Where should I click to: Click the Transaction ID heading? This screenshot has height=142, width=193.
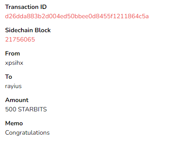(x=26, y=7)
